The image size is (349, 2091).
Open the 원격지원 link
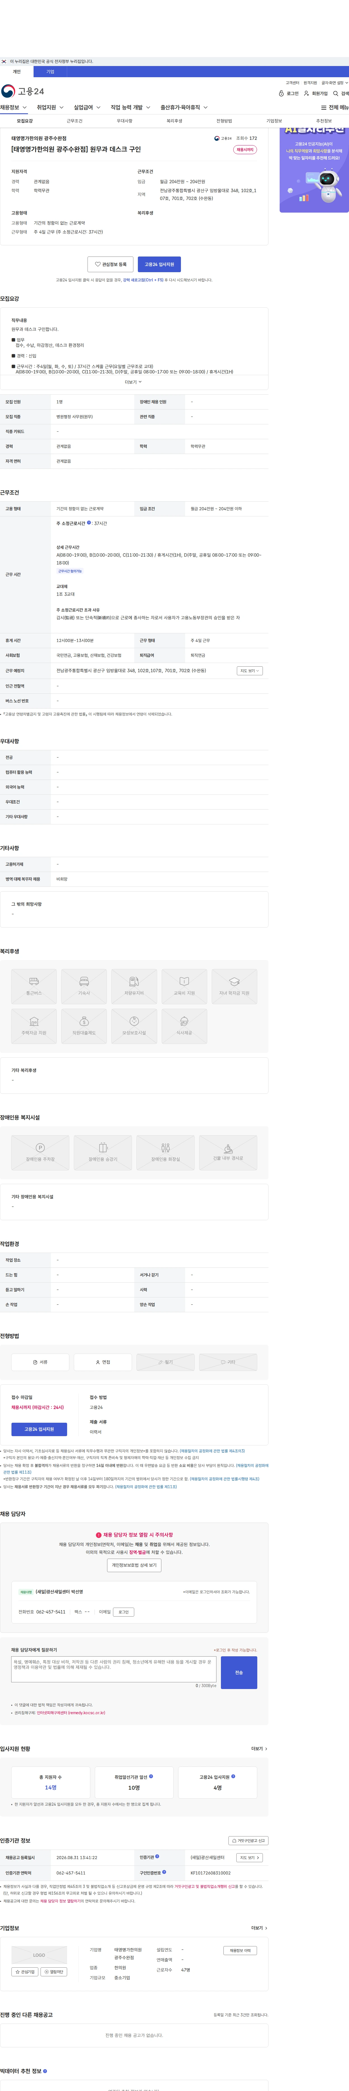tap(310, 83)
